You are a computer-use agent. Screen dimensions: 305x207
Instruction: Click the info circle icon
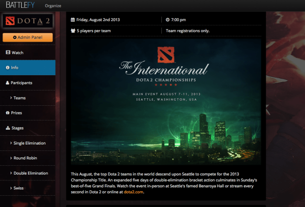pos(7,68)
